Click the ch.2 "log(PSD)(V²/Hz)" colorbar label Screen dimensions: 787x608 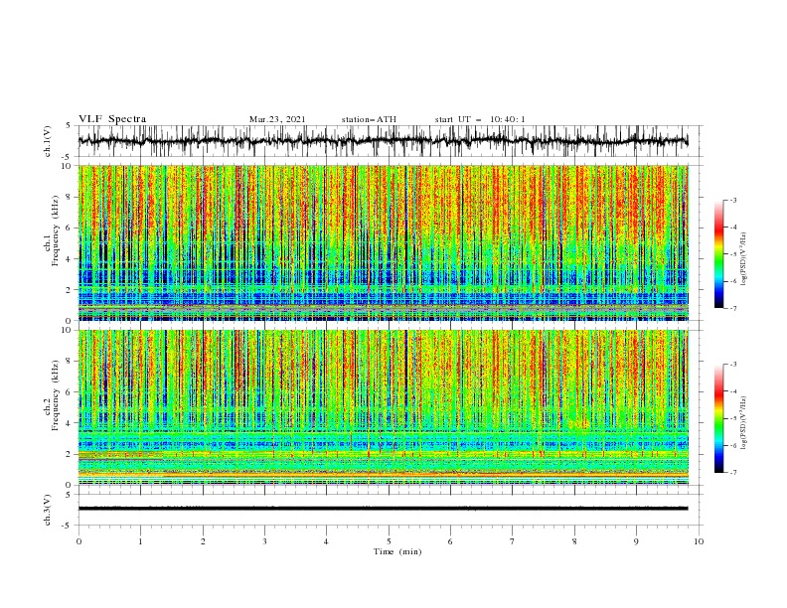point(743,423)
